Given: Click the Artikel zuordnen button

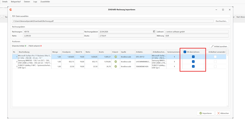Looking at the screenshot, I should point(219,46).
